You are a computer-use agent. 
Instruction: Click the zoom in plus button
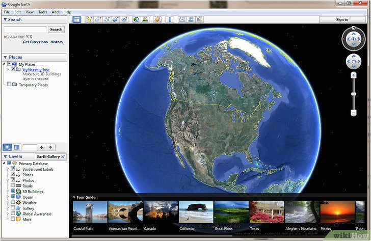tap(354, 75)
